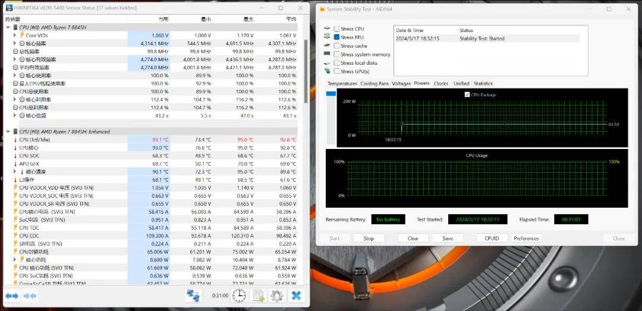Image resolution: width=642 pixels, height=311 pixels.
Task: Uncheck the Stress FPU checkbox
Action: tap(336, 37)
